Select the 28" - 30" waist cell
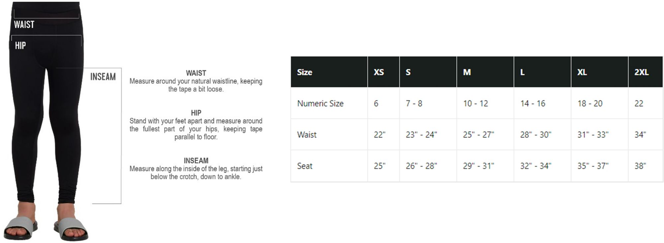664x243 pixels. [536, 135]
